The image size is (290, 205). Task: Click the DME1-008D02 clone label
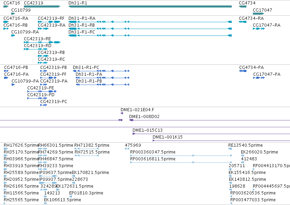(x=144, y=117)
